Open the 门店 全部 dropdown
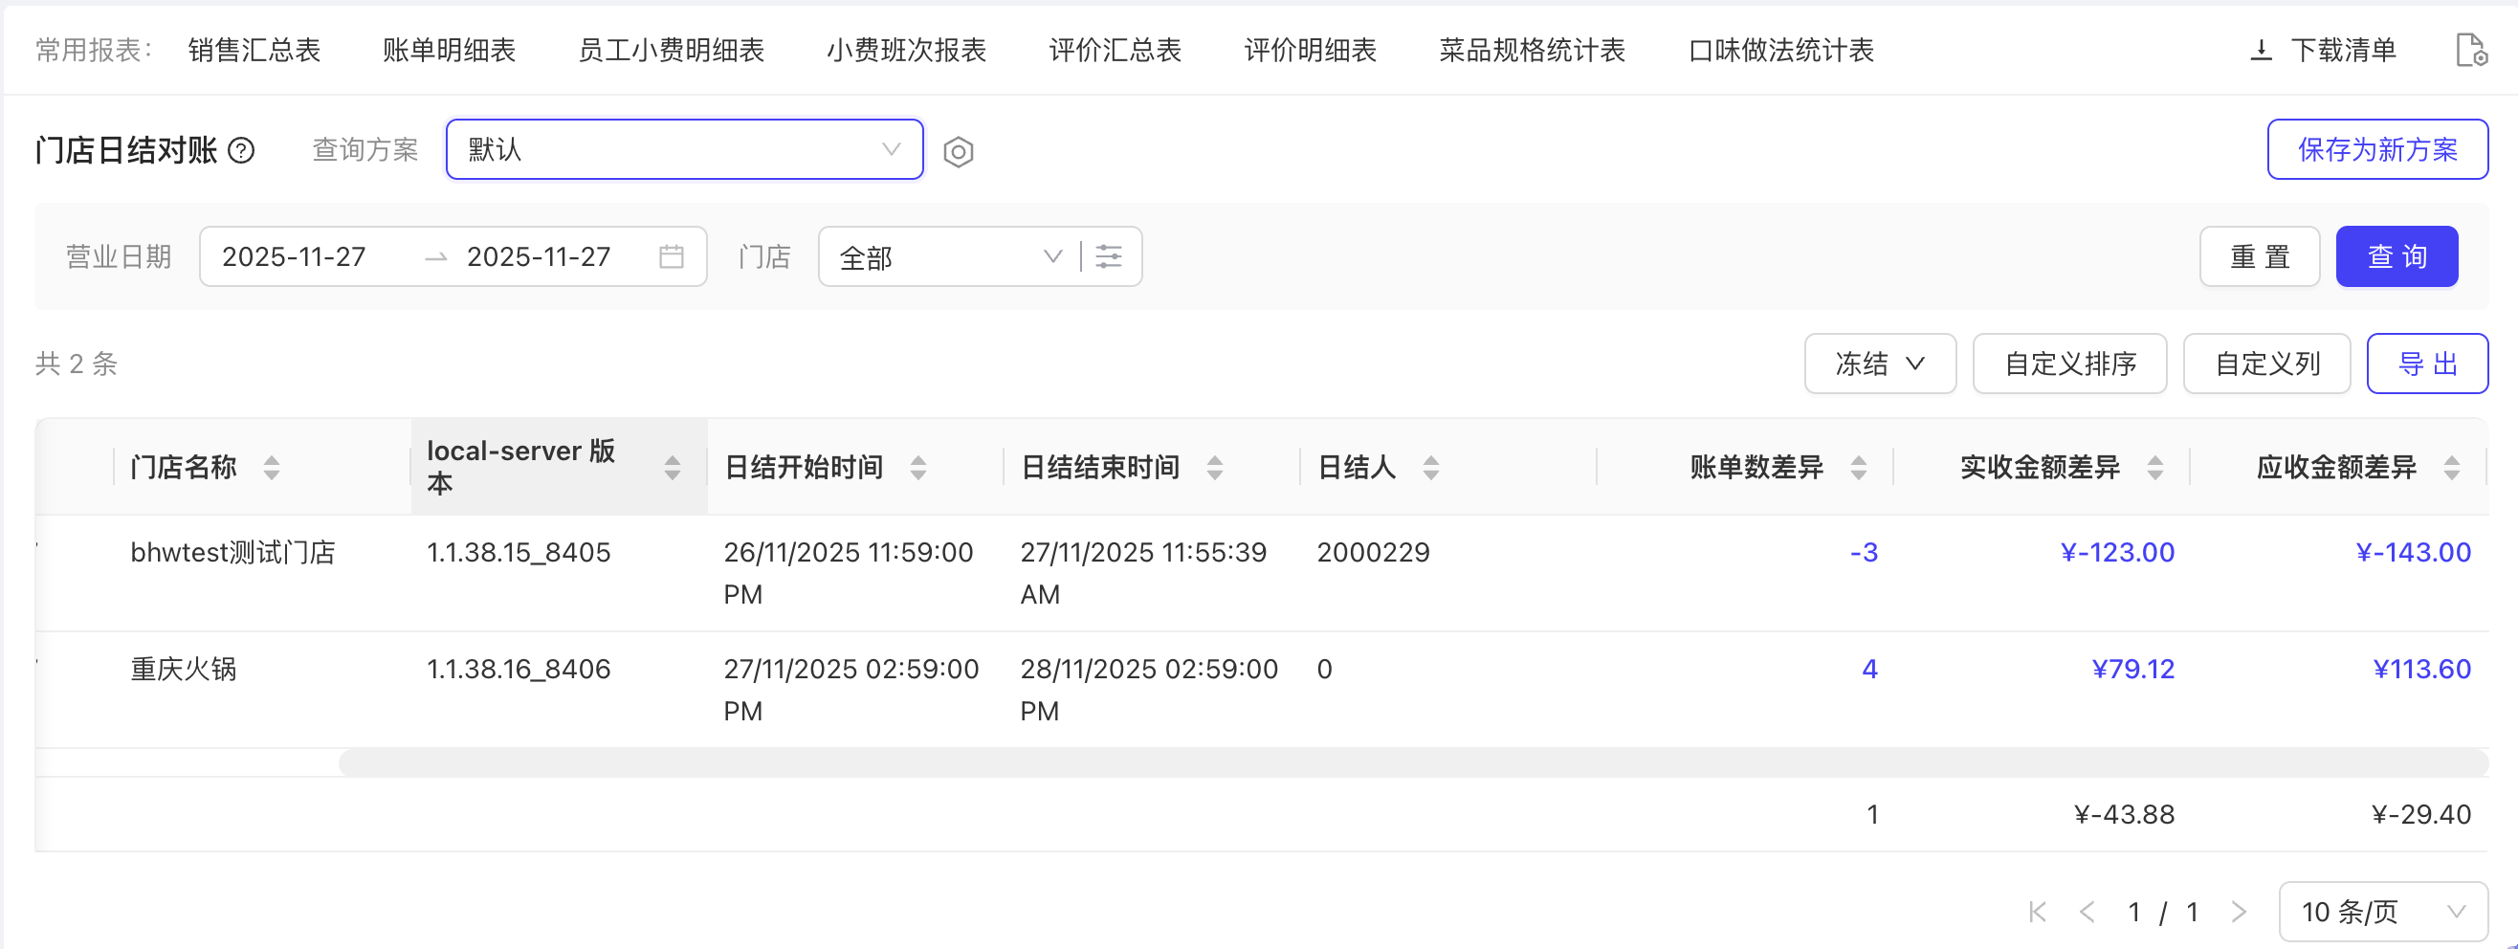The width and height of the screenshot is (2518, 949). pyautogui.click(x=948, y=257)
